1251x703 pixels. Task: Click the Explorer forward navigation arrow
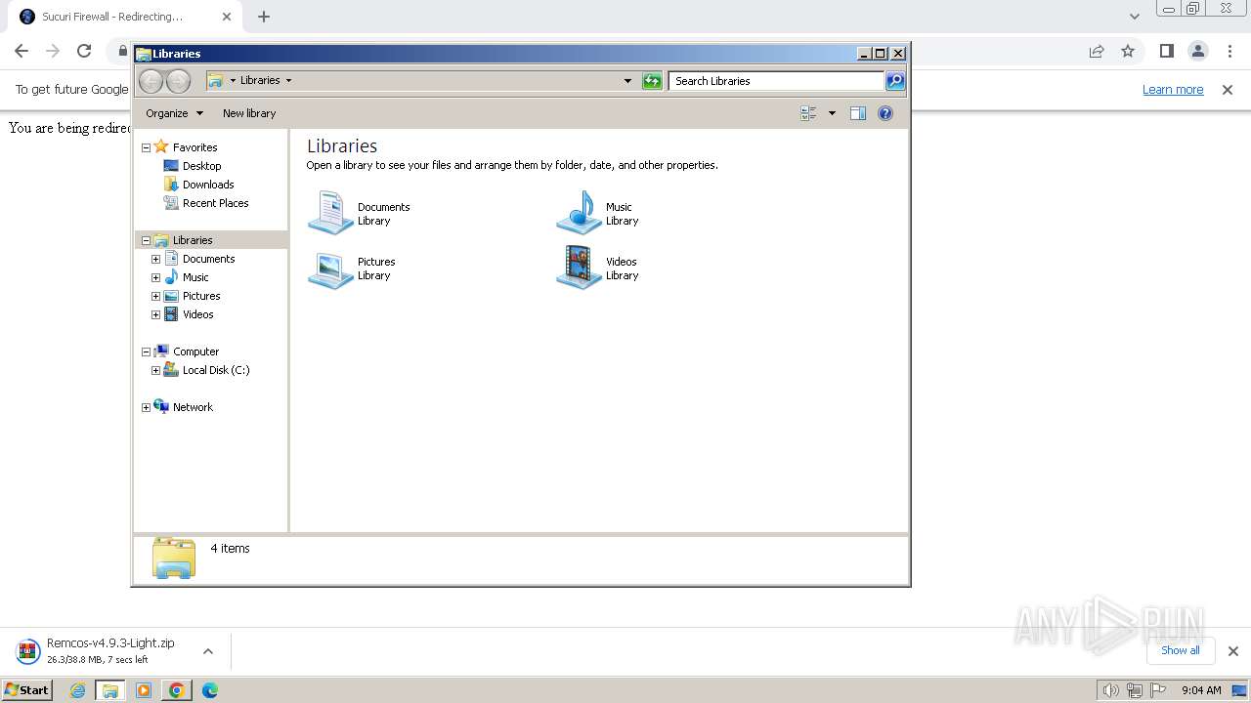point(178,81)
